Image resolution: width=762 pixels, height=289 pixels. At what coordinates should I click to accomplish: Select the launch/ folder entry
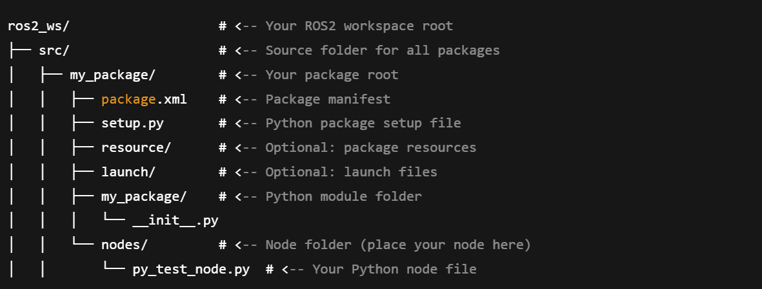tap(128, 172)
